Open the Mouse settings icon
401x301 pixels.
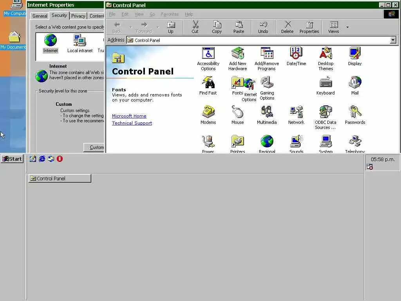tap(238, 115)
